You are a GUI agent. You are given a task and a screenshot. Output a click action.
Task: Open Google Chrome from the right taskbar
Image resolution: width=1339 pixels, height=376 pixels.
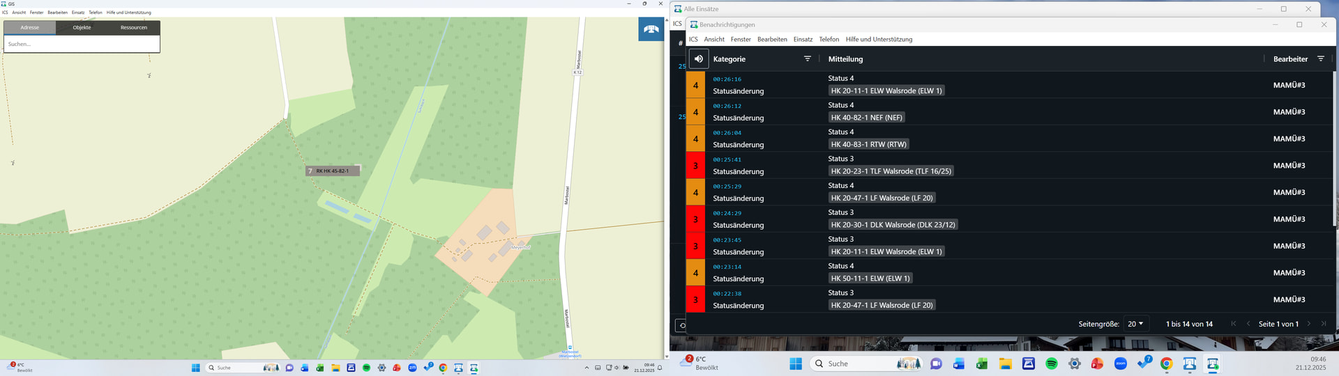coord(1167,364)
